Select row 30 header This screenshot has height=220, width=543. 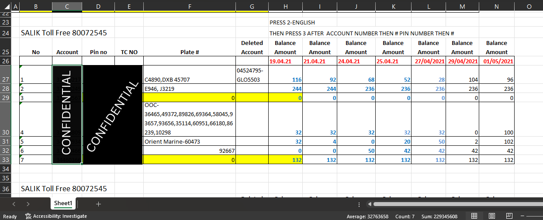click(x=6, y=119)
